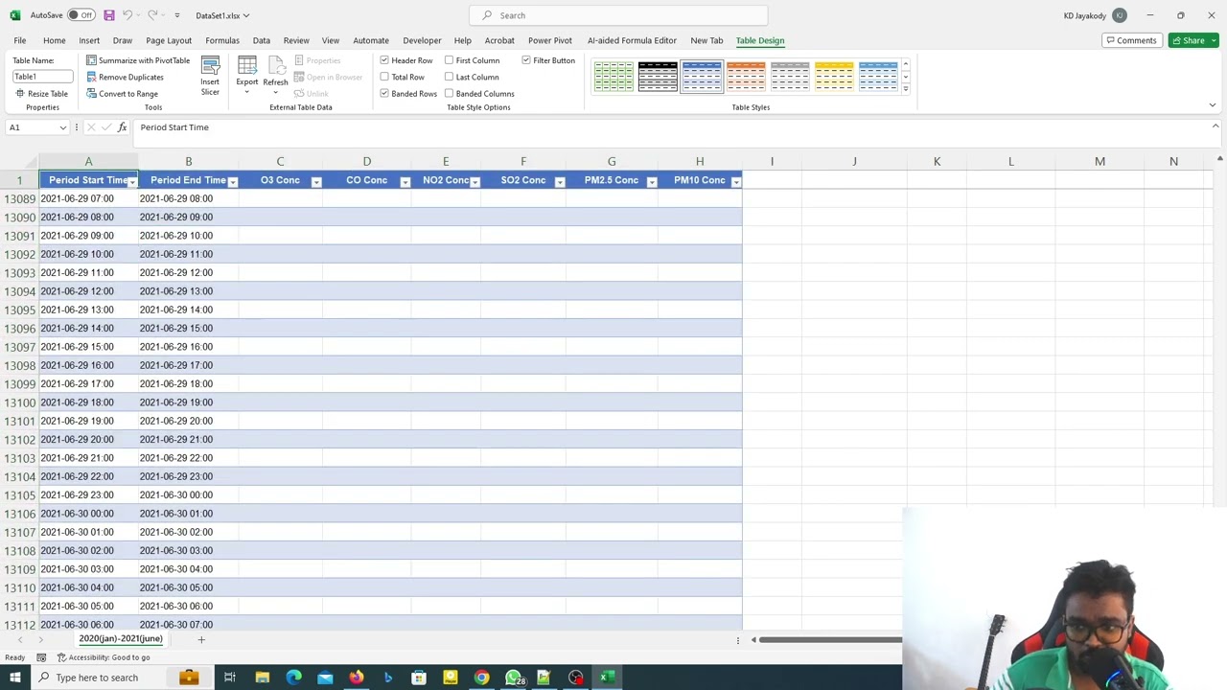This screenshot has width=1227, height=690.
Task: Click the macro recording icon in status bar
Action: coord(41,657)
